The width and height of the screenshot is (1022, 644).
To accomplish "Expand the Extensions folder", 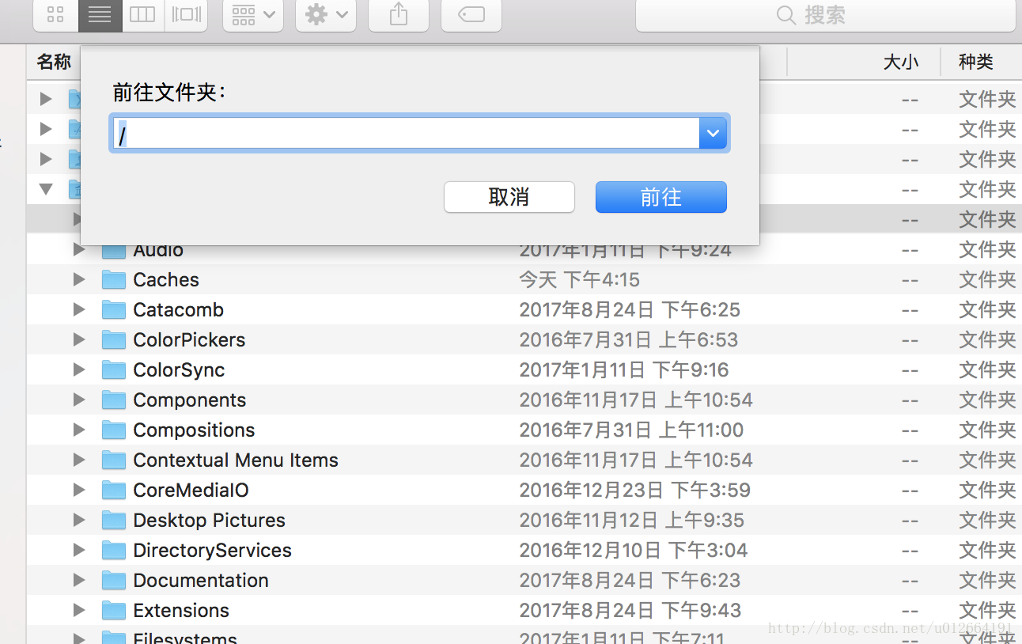I will [x=78, y=610].
